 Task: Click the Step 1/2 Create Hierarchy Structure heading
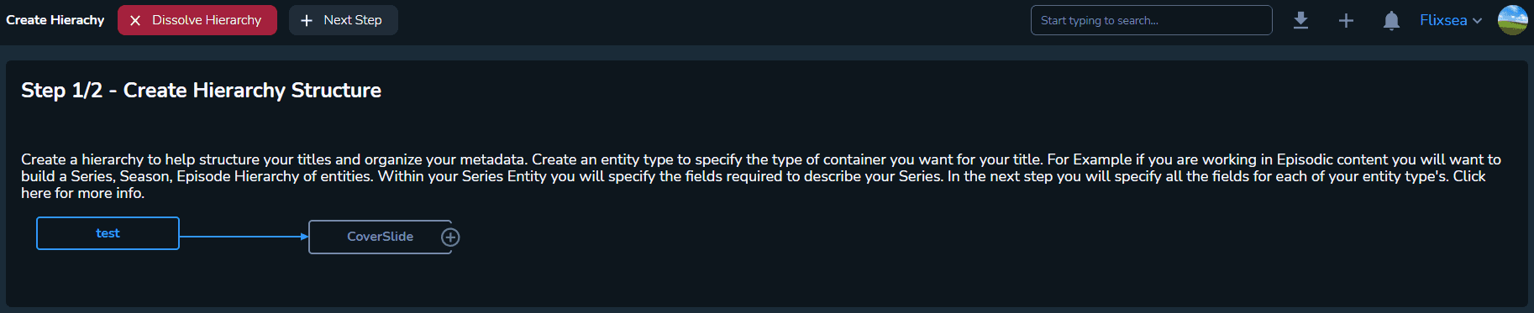(201, 91)
